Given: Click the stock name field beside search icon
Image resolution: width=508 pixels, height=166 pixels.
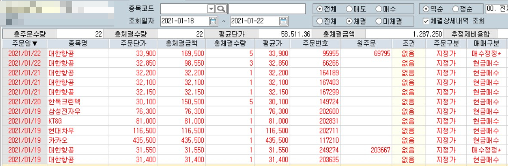Looking at the screenshot, I should [x=267, y=9].
